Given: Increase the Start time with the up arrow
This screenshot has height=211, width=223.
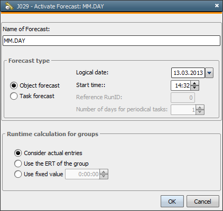Looking at the screenshot, I should click(194, 83).
